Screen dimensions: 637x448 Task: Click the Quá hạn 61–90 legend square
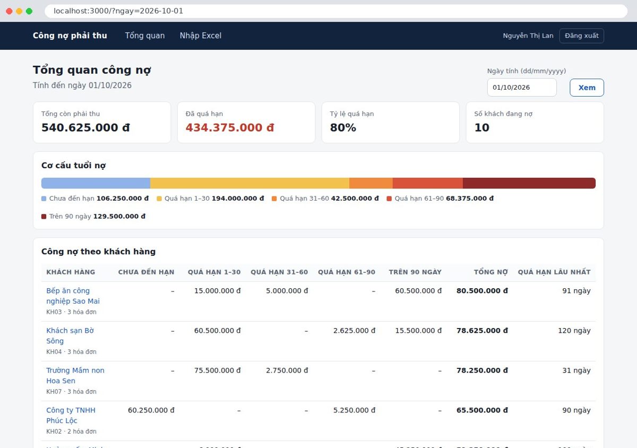(389, 199)
